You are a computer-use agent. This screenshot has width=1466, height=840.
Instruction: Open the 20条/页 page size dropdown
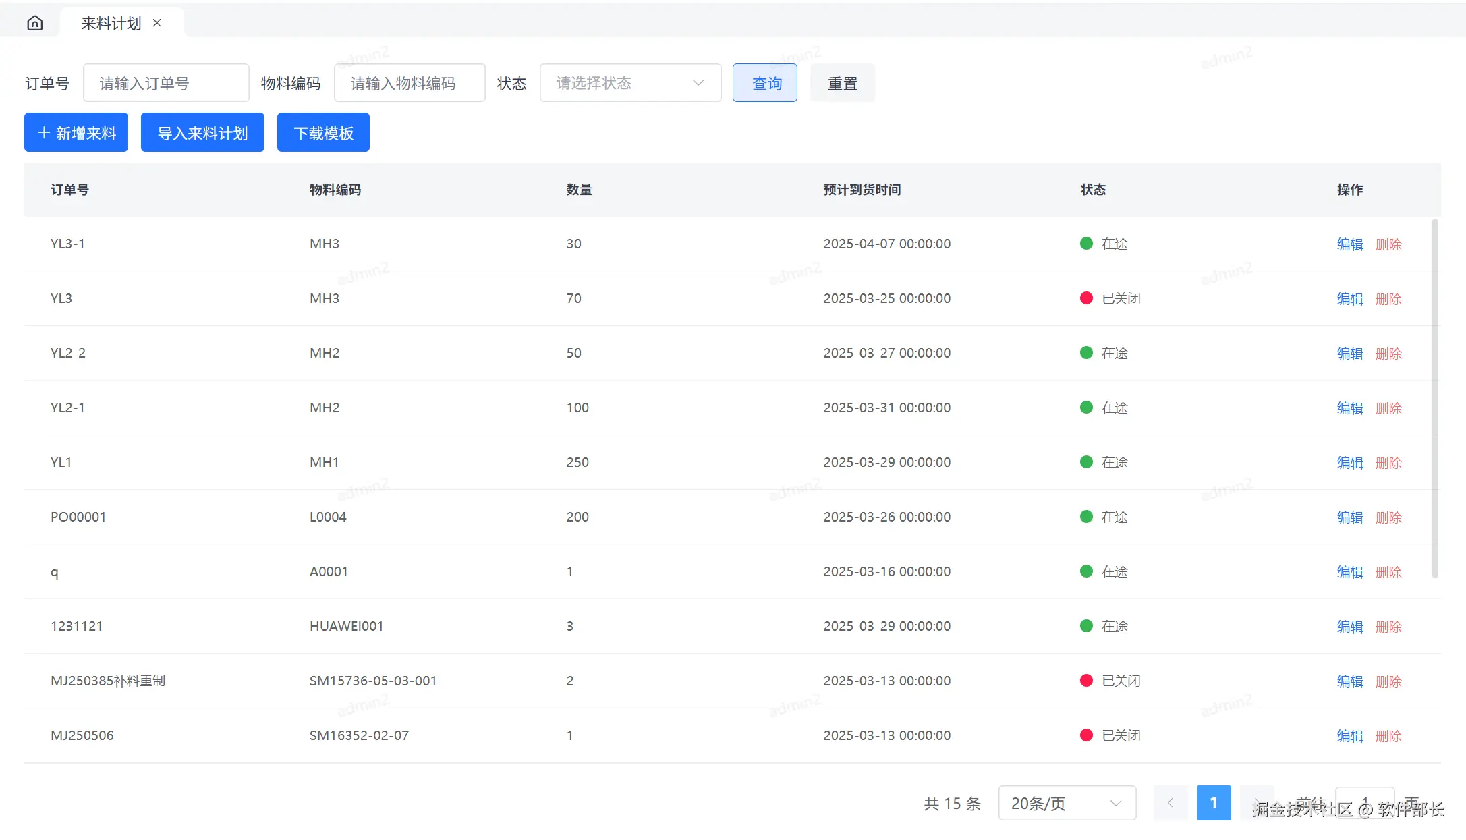click(1066, 803)
